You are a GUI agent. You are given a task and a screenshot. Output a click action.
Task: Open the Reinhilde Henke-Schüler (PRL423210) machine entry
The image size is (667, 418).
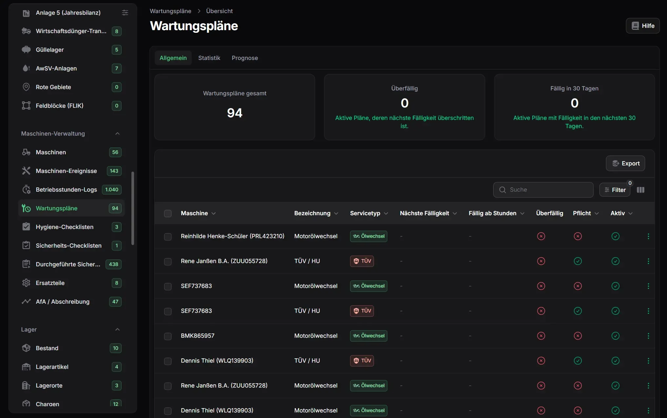point(232,236)
